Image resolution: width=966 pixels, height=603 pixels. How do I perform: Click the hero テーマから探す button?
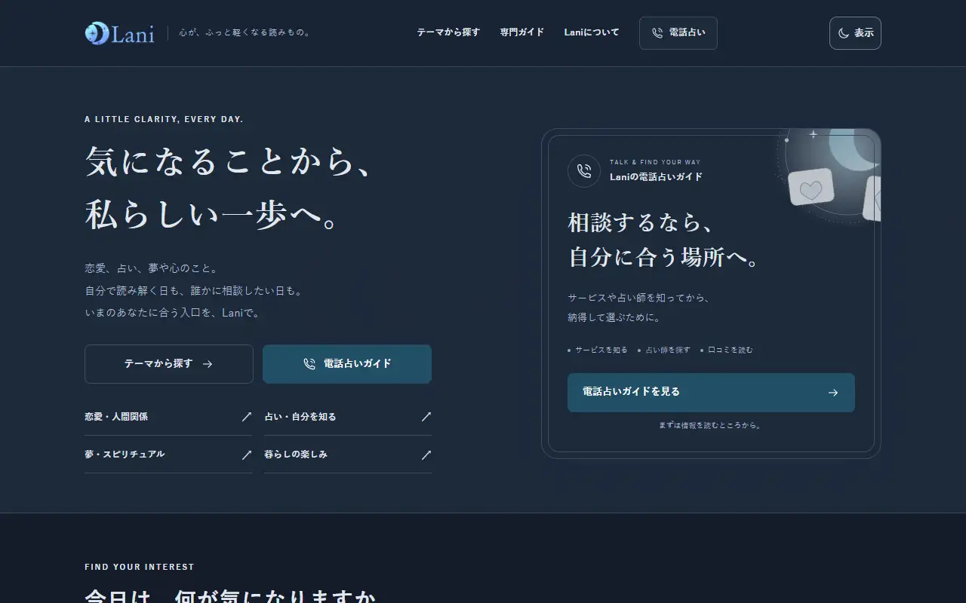[169, 364]
